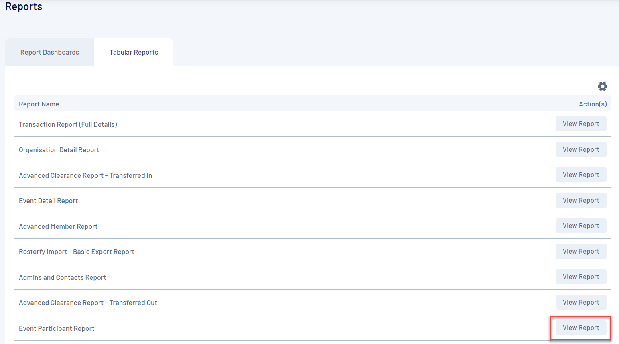Click View Report for Admins and Contacts Report
Image resolution: width=619 pixels, height=344 pixels.
click(x=581, y=277)
